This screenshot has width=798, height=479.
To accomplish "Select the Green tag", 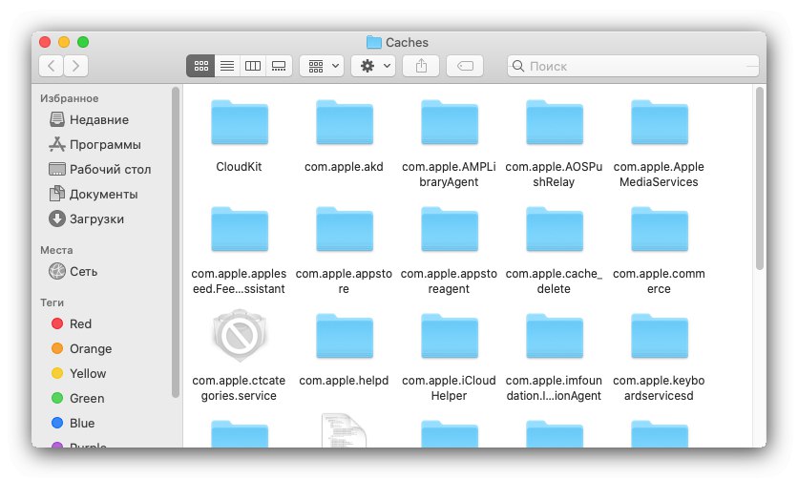I will 78,399.
